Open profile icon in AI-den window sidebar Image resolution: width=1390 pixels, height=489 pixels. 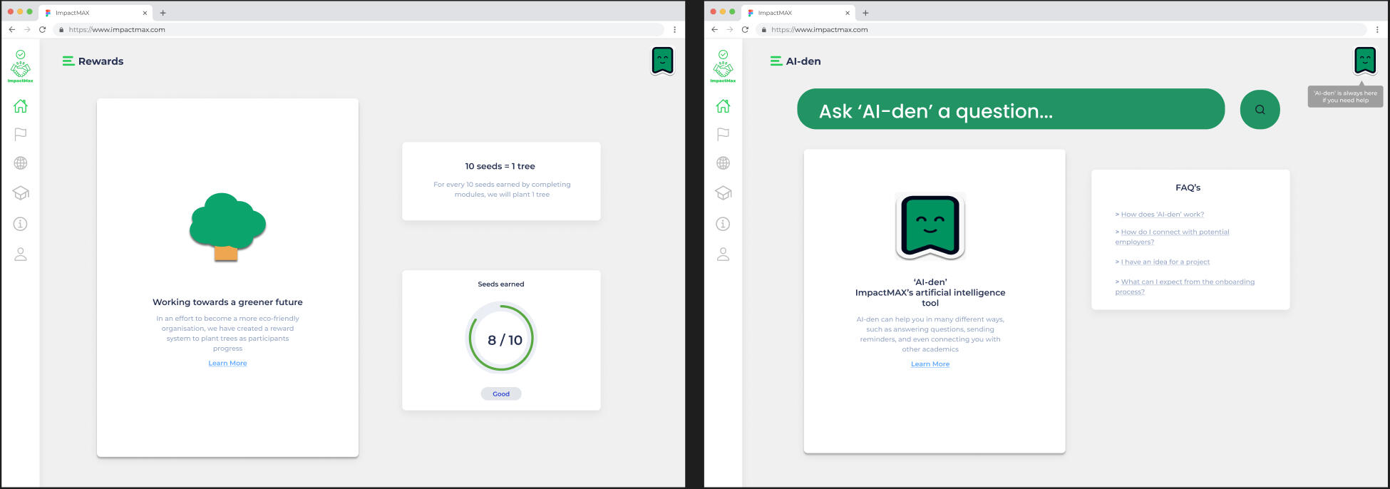723,254
